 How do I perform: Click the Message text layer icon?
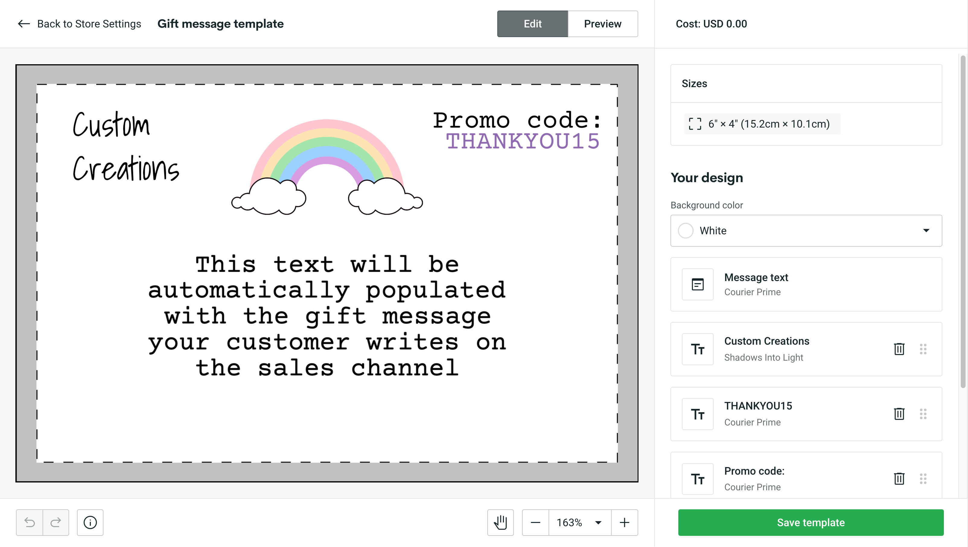(x=697, y=284)
